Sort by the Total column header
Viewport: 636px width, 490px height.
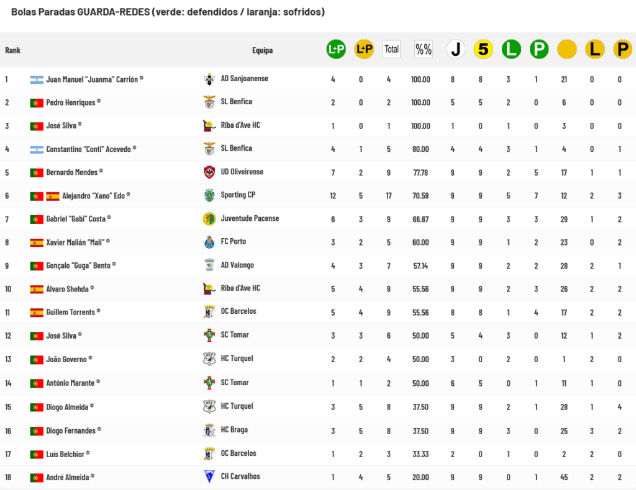click(x=391, y=49)
